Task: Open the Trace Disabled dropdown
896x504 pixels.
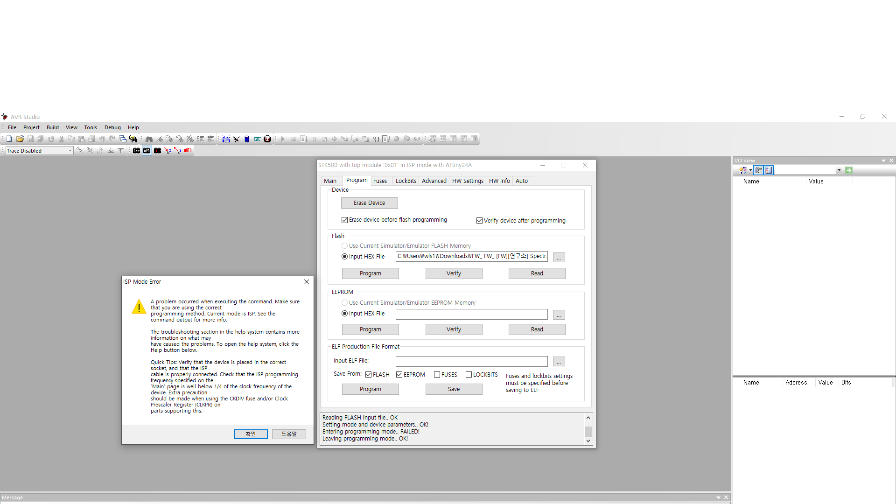Action: pyautogui.click(x=70, y=150)
